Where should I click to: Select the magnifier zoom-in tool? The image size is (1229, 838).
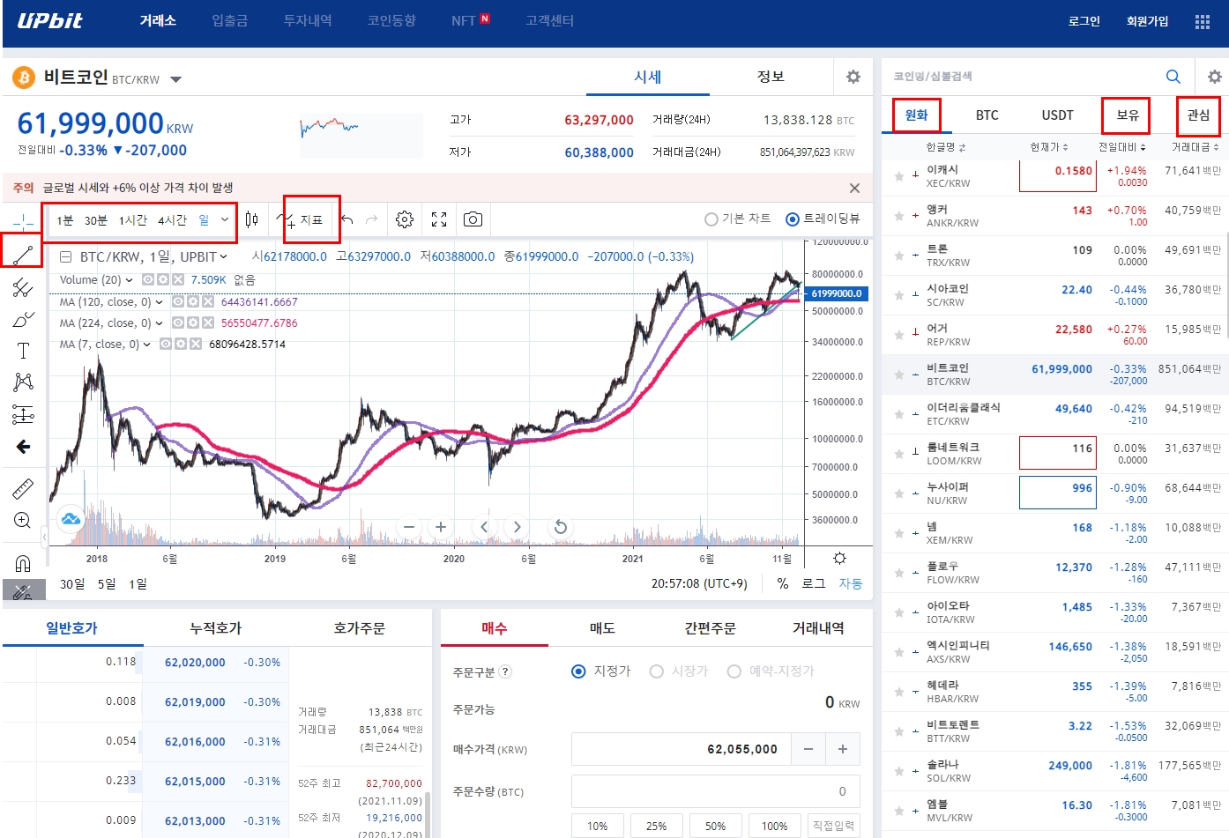[x=23, y=520]
